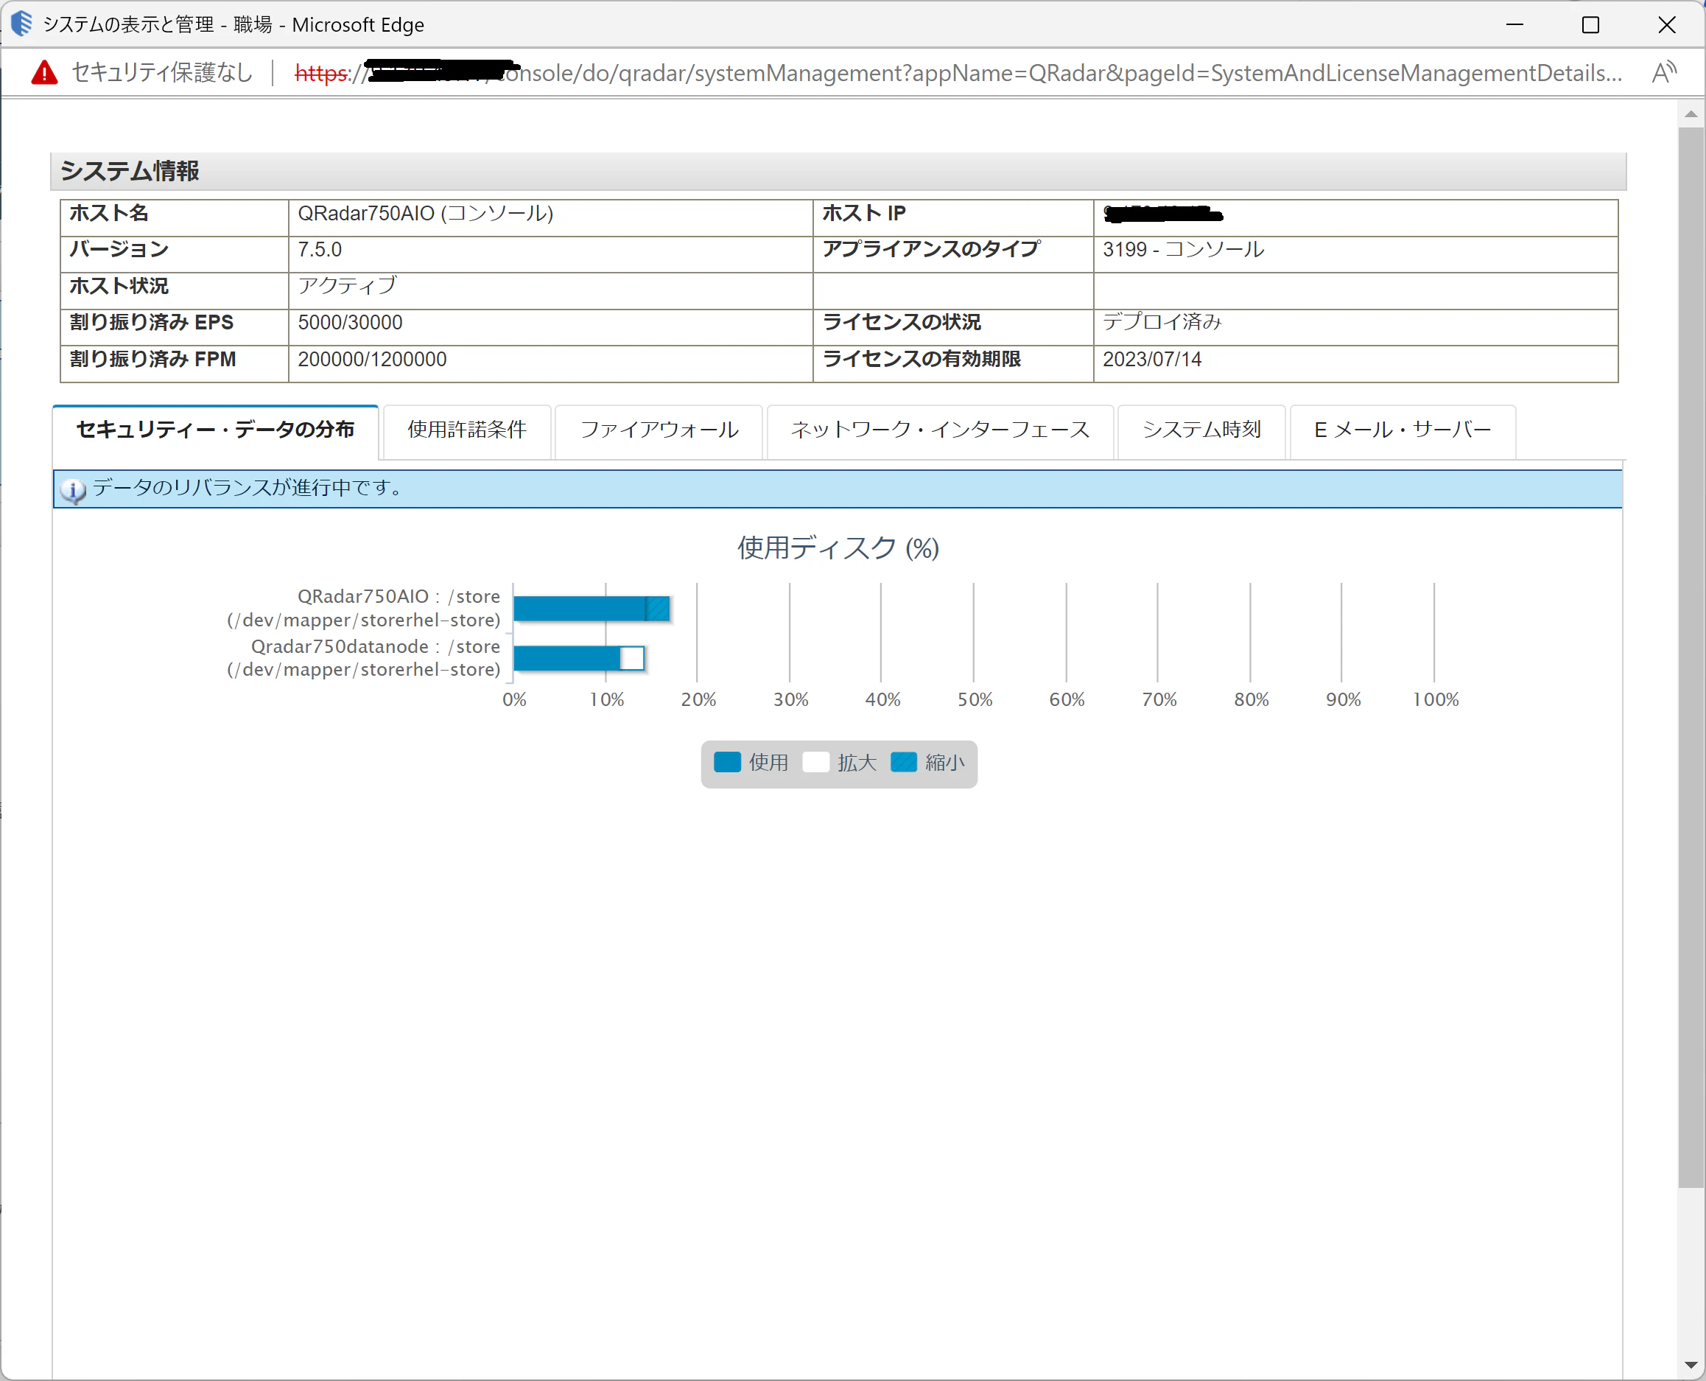
Task: Click the vertical scrollbar thumb
Action: coord(1691,657)
